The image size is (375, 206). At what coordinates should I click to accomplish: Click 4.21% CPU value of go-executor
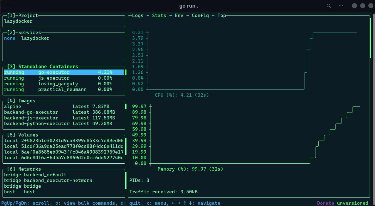coord(105,72)
